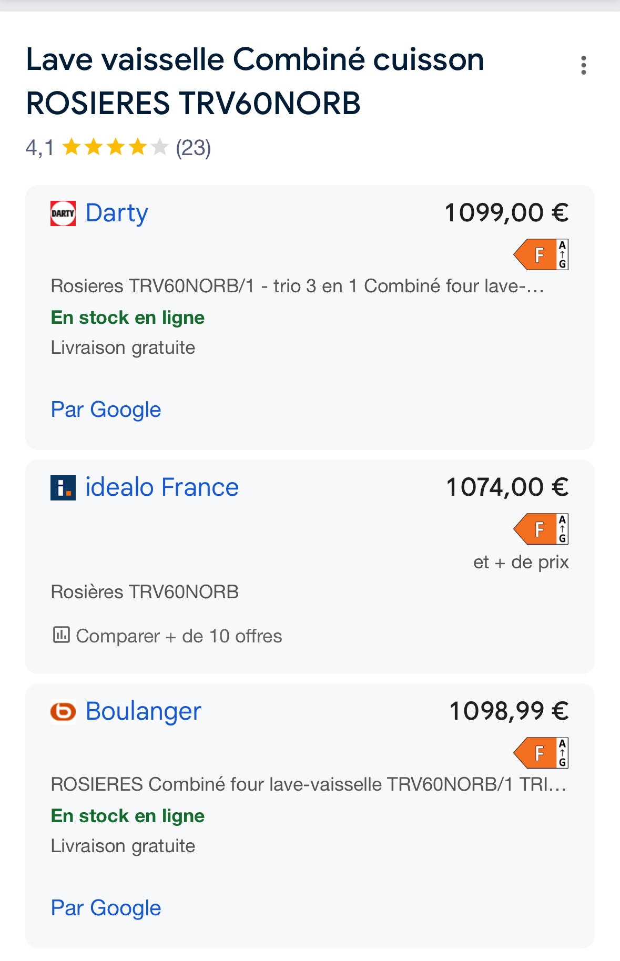This screenshot has width=620, height=961.
Task: Click the compare chart icon beside Comparer
Action: (x=61, y=635)
